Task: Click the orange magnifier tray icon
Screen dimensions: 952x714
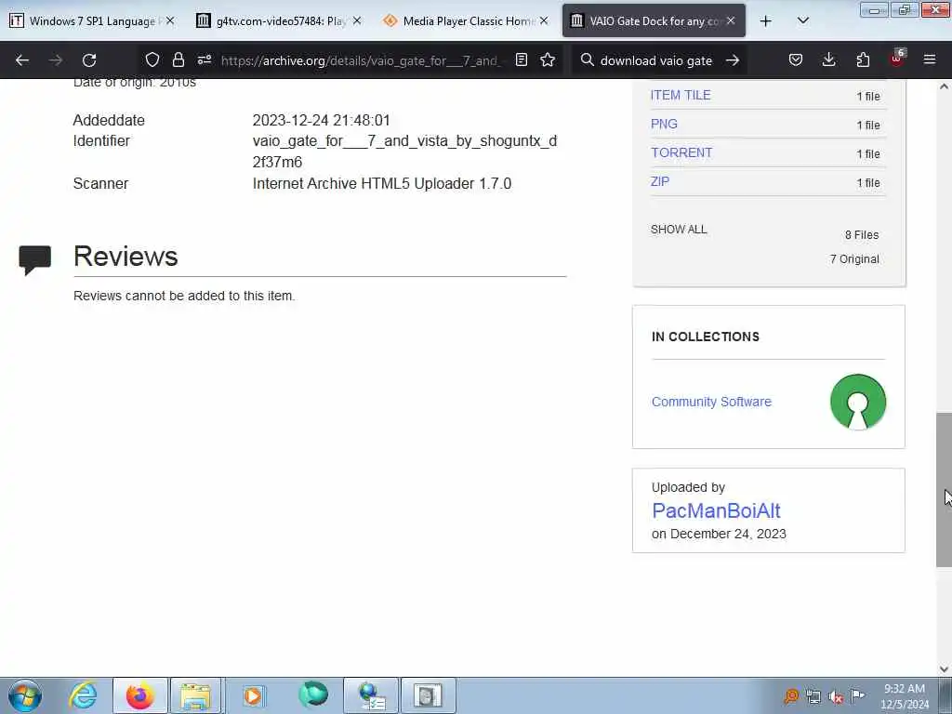Action: click(791, 695)
